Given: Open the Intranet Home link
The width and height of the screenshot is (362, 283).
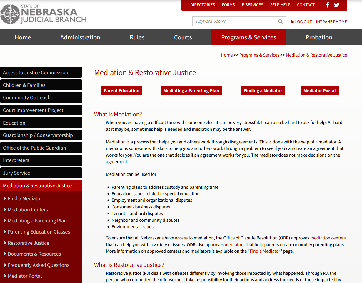Looking at the screenshot, I should (331, 22).
